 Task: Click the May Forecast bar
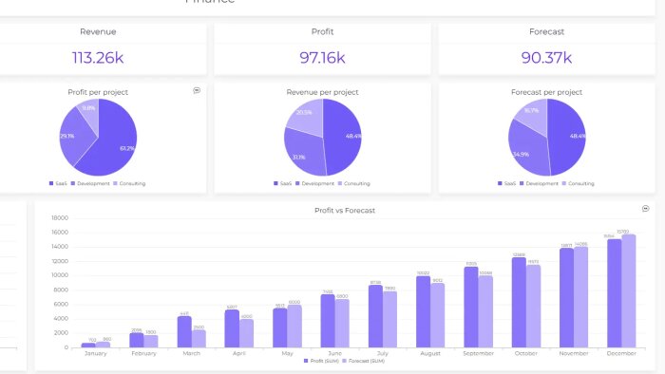click(x=294, y=327)
